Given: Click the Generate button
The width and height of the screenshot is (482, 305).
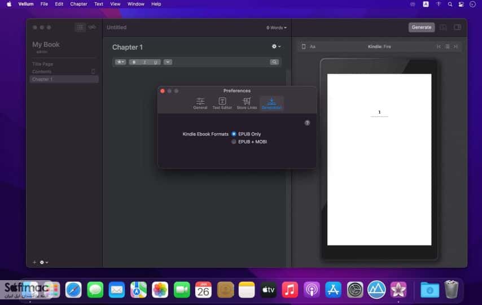Looking at the screenshot, I should pos(422,27).
